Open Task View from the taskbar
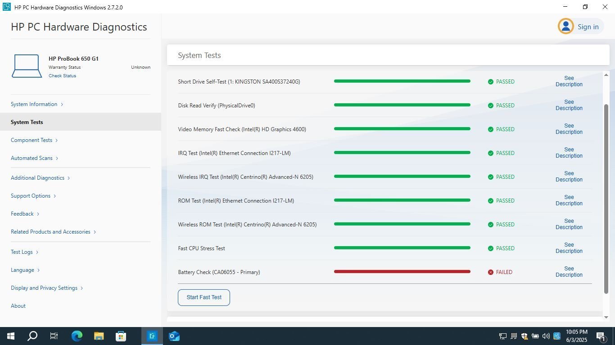This screenshot has width=615, height=345. (x=54, y=336)
